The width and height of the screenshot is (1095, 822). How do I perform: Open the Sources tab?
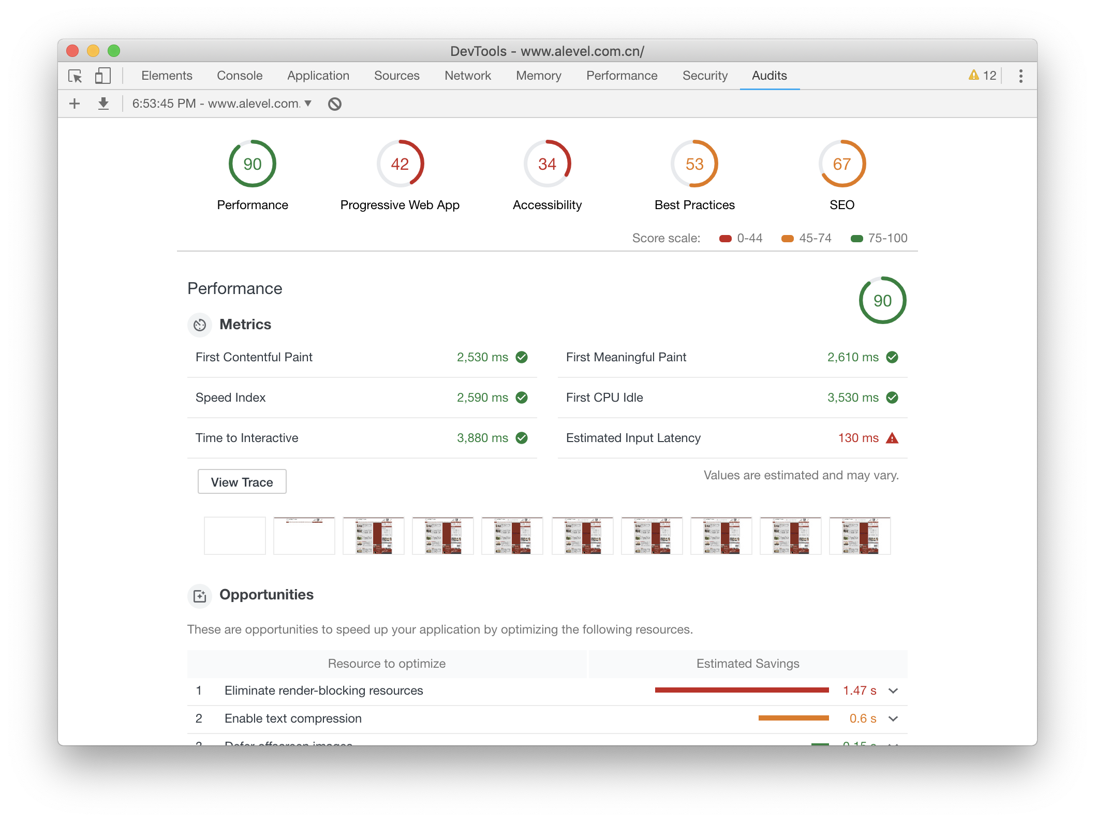pyautogui.click(x=397, y=76)
